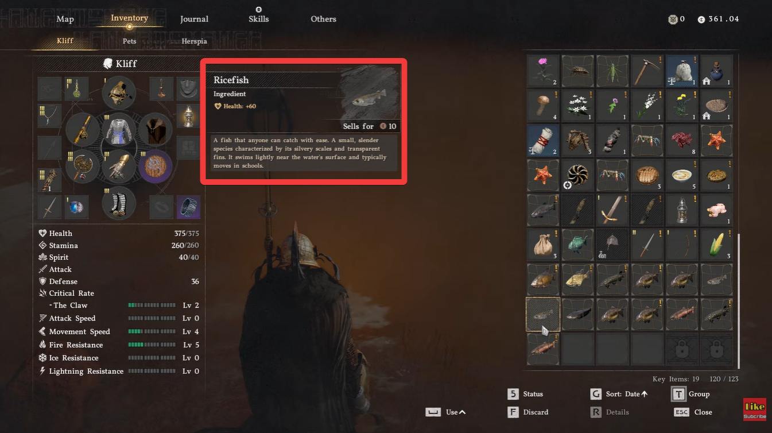Click the round wooden shield slot
The height and width of the screenshot is (433, 772).
(x=155, y=167)
